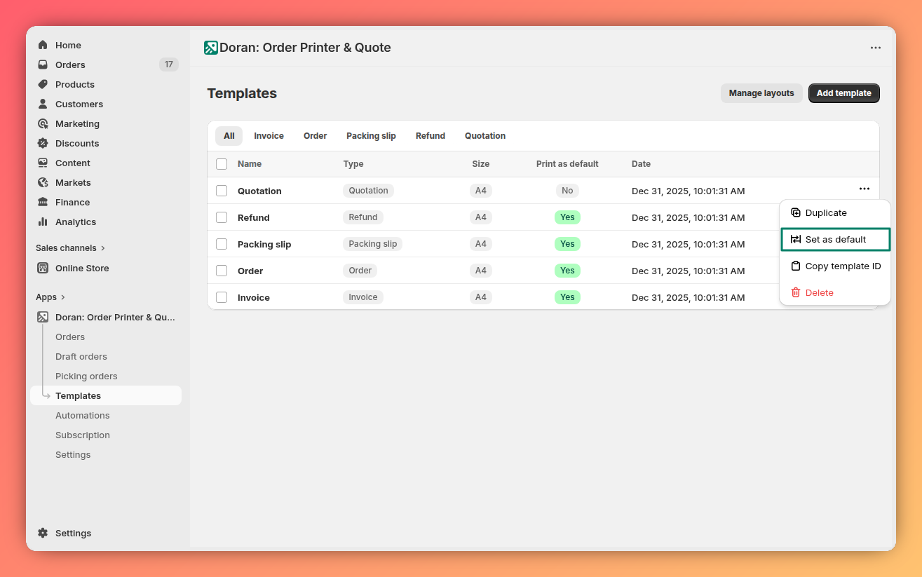Click the red trash Delete icon

(796, 292)
